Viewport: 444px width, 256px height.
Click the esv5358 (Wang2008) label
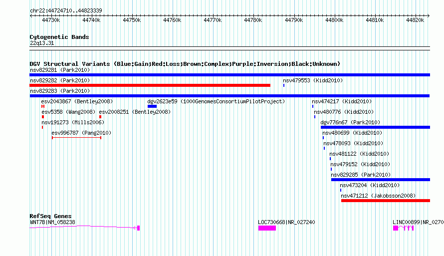(68, 112)
